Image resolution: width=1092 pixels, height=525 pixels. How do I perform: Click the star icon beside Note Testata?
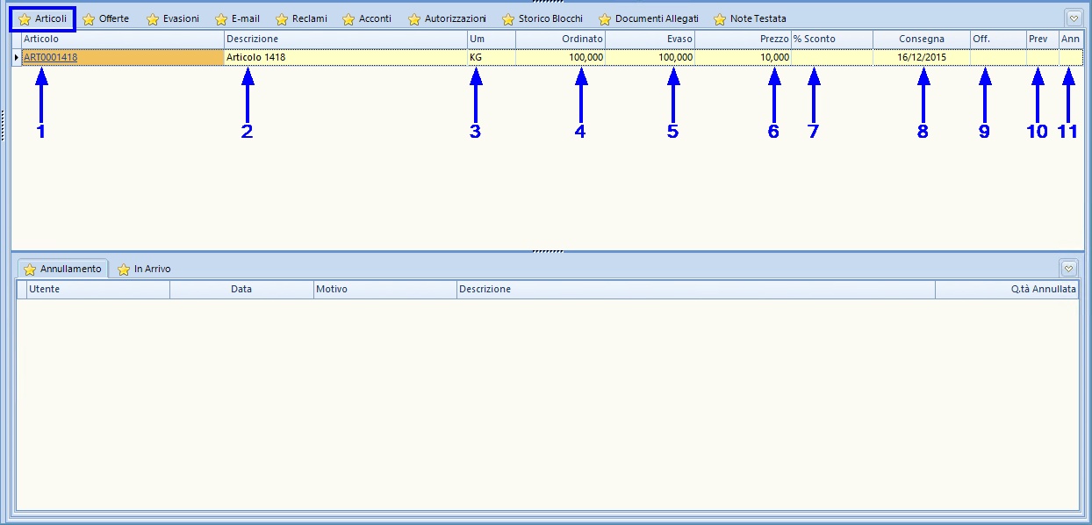720,19
